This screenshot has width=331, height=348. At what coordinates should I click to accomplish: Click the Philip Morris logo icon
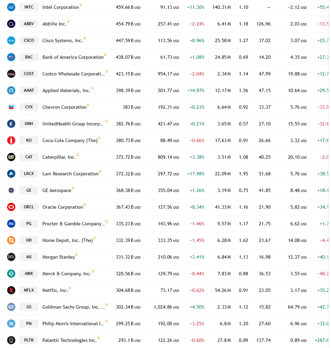pos(11,324)
